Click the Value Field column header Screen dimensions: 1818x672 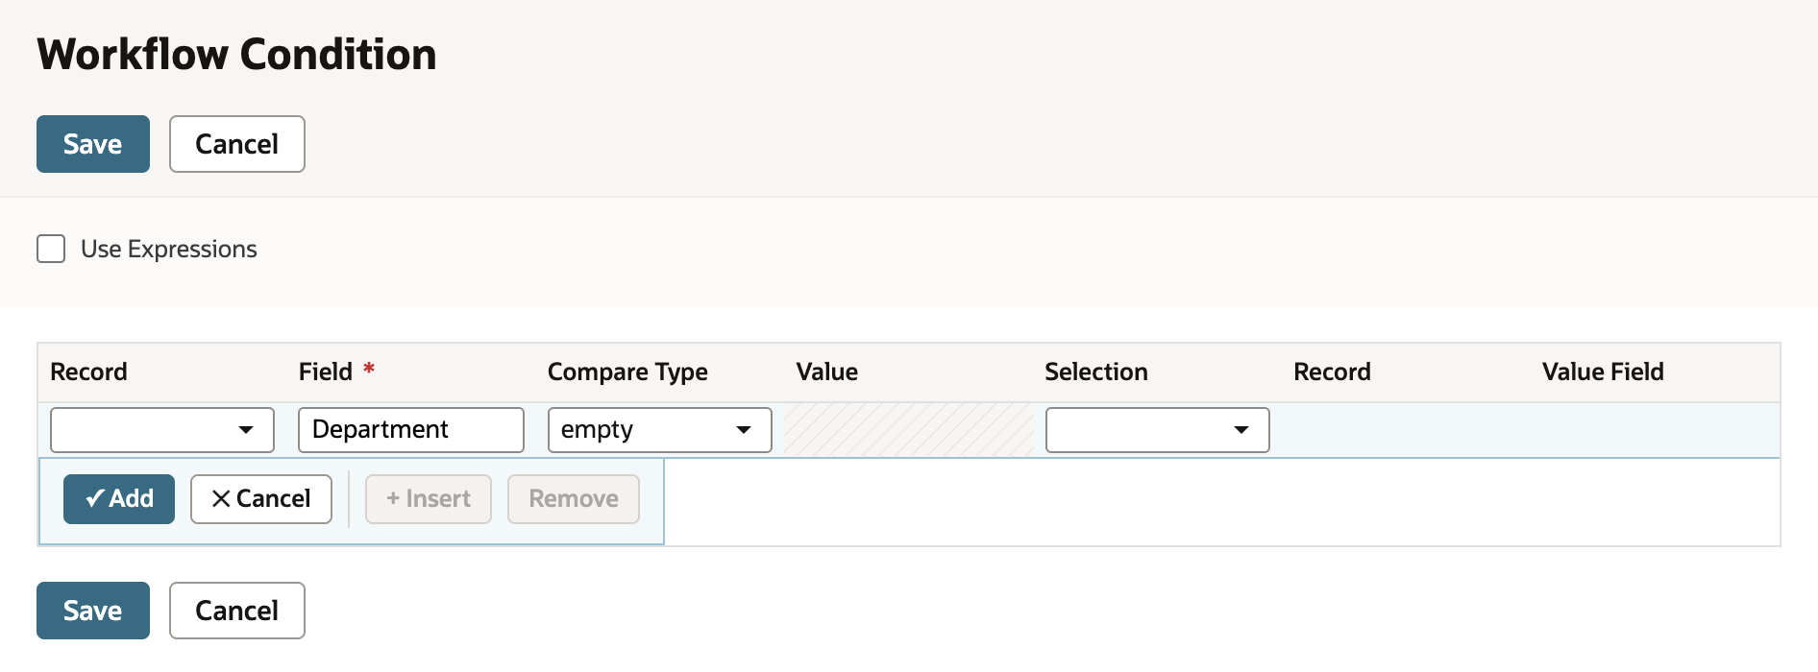click(1603, 372)
